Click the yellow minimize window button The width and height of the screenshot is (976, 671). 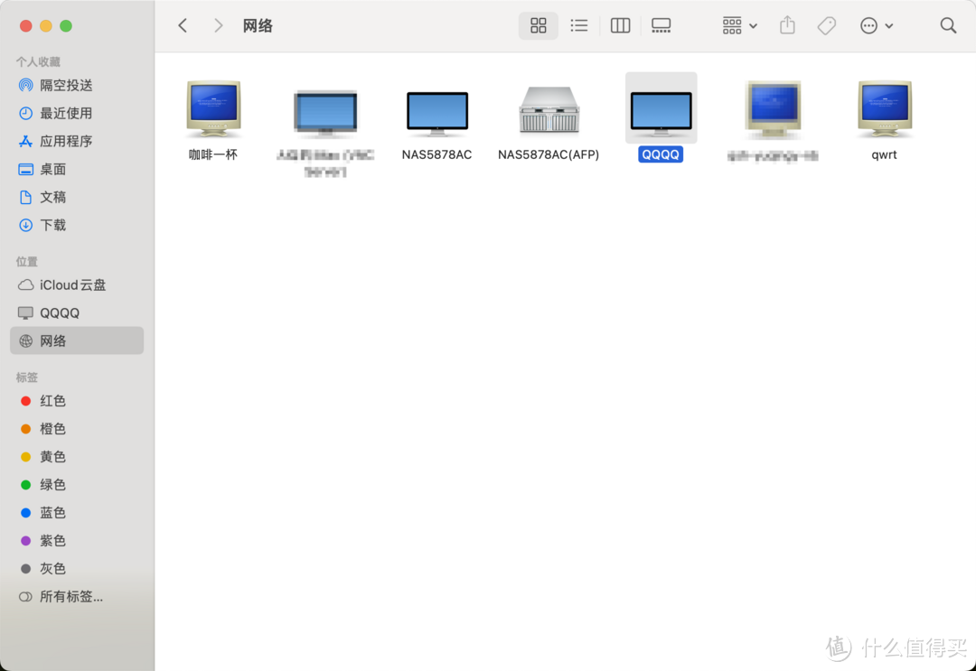click(46, 25)
